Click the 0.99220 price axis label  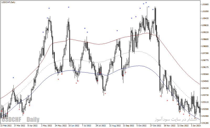(205, 32)
